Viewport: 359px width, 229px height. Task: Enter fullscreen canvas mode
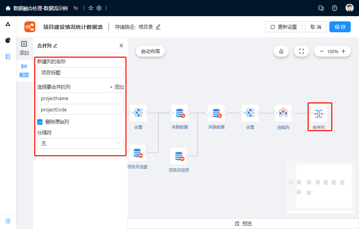pyautogui.click(x=301, y=51)
